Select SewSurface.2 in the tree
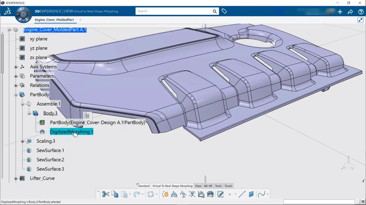The height and width of the screenshot is (205, 366). point(50,160)
